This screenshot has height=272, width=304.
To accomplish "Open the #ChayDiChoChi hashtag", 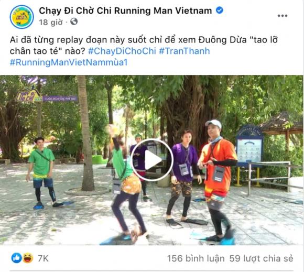I will [x=122, y=51].
